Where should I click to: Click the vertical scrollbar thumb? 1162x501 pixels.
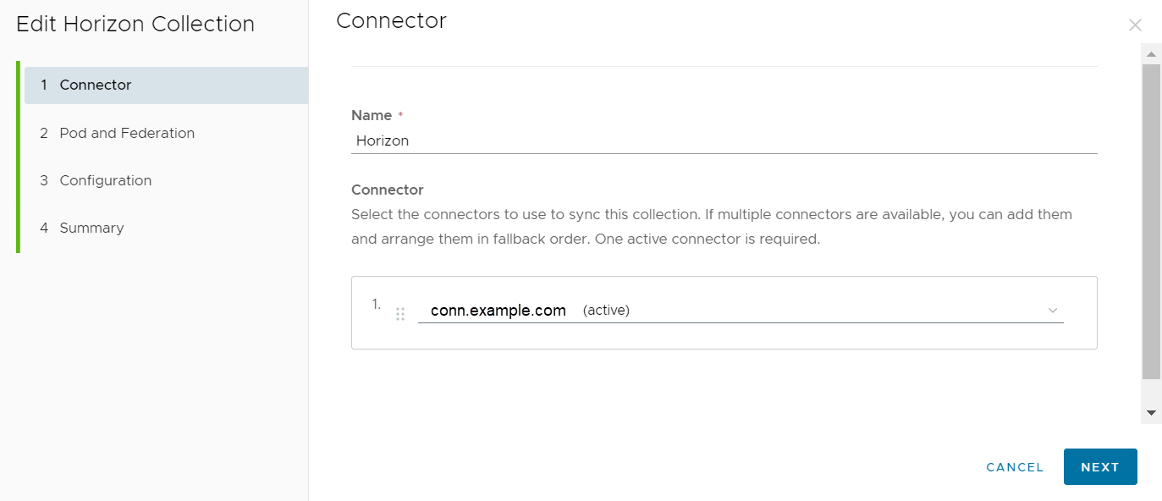click(1151, 221)
